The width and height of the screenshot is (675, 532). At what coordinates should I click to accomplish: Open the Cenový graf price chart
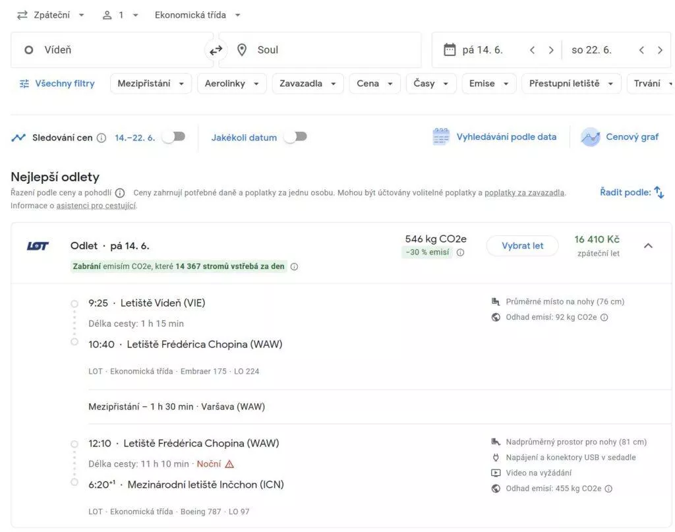(620, 137)
